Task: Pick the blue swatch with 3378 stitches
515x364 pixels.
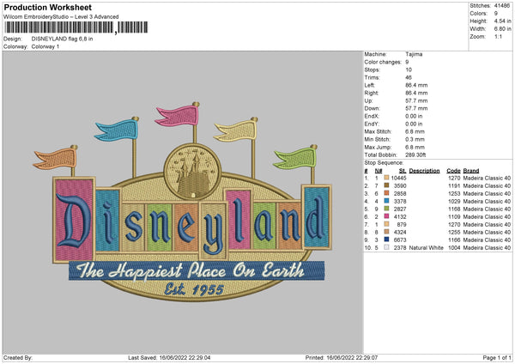Action: (x=386, y=201)
